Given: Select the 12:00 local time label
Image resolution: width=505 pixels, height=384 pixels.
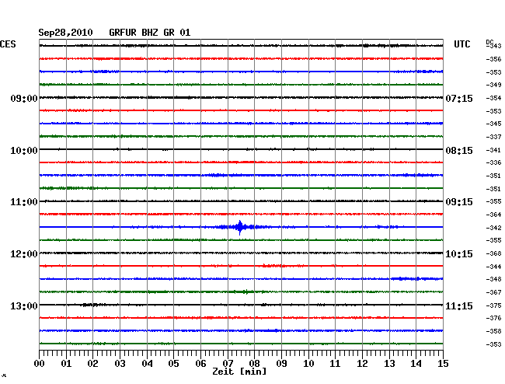Looking at the screenshot, I should pyautogui.click(x=24, y=254).
